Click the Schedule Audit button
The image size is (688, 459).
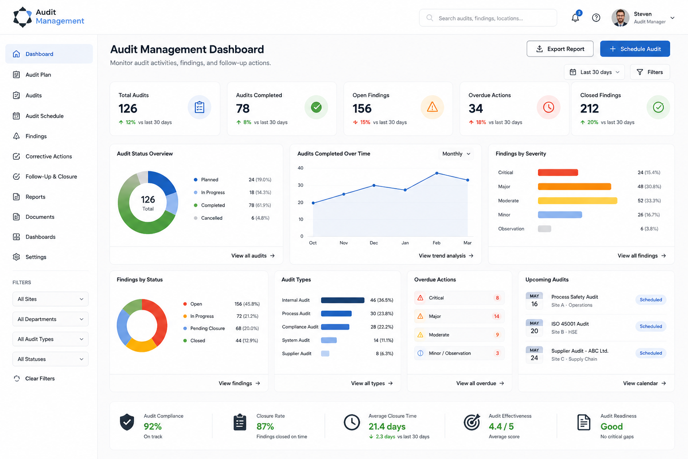(x=635, y=49)
